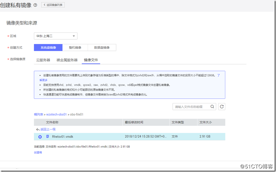Switch to the 裸金属服务器 tab

coord(67,60)
